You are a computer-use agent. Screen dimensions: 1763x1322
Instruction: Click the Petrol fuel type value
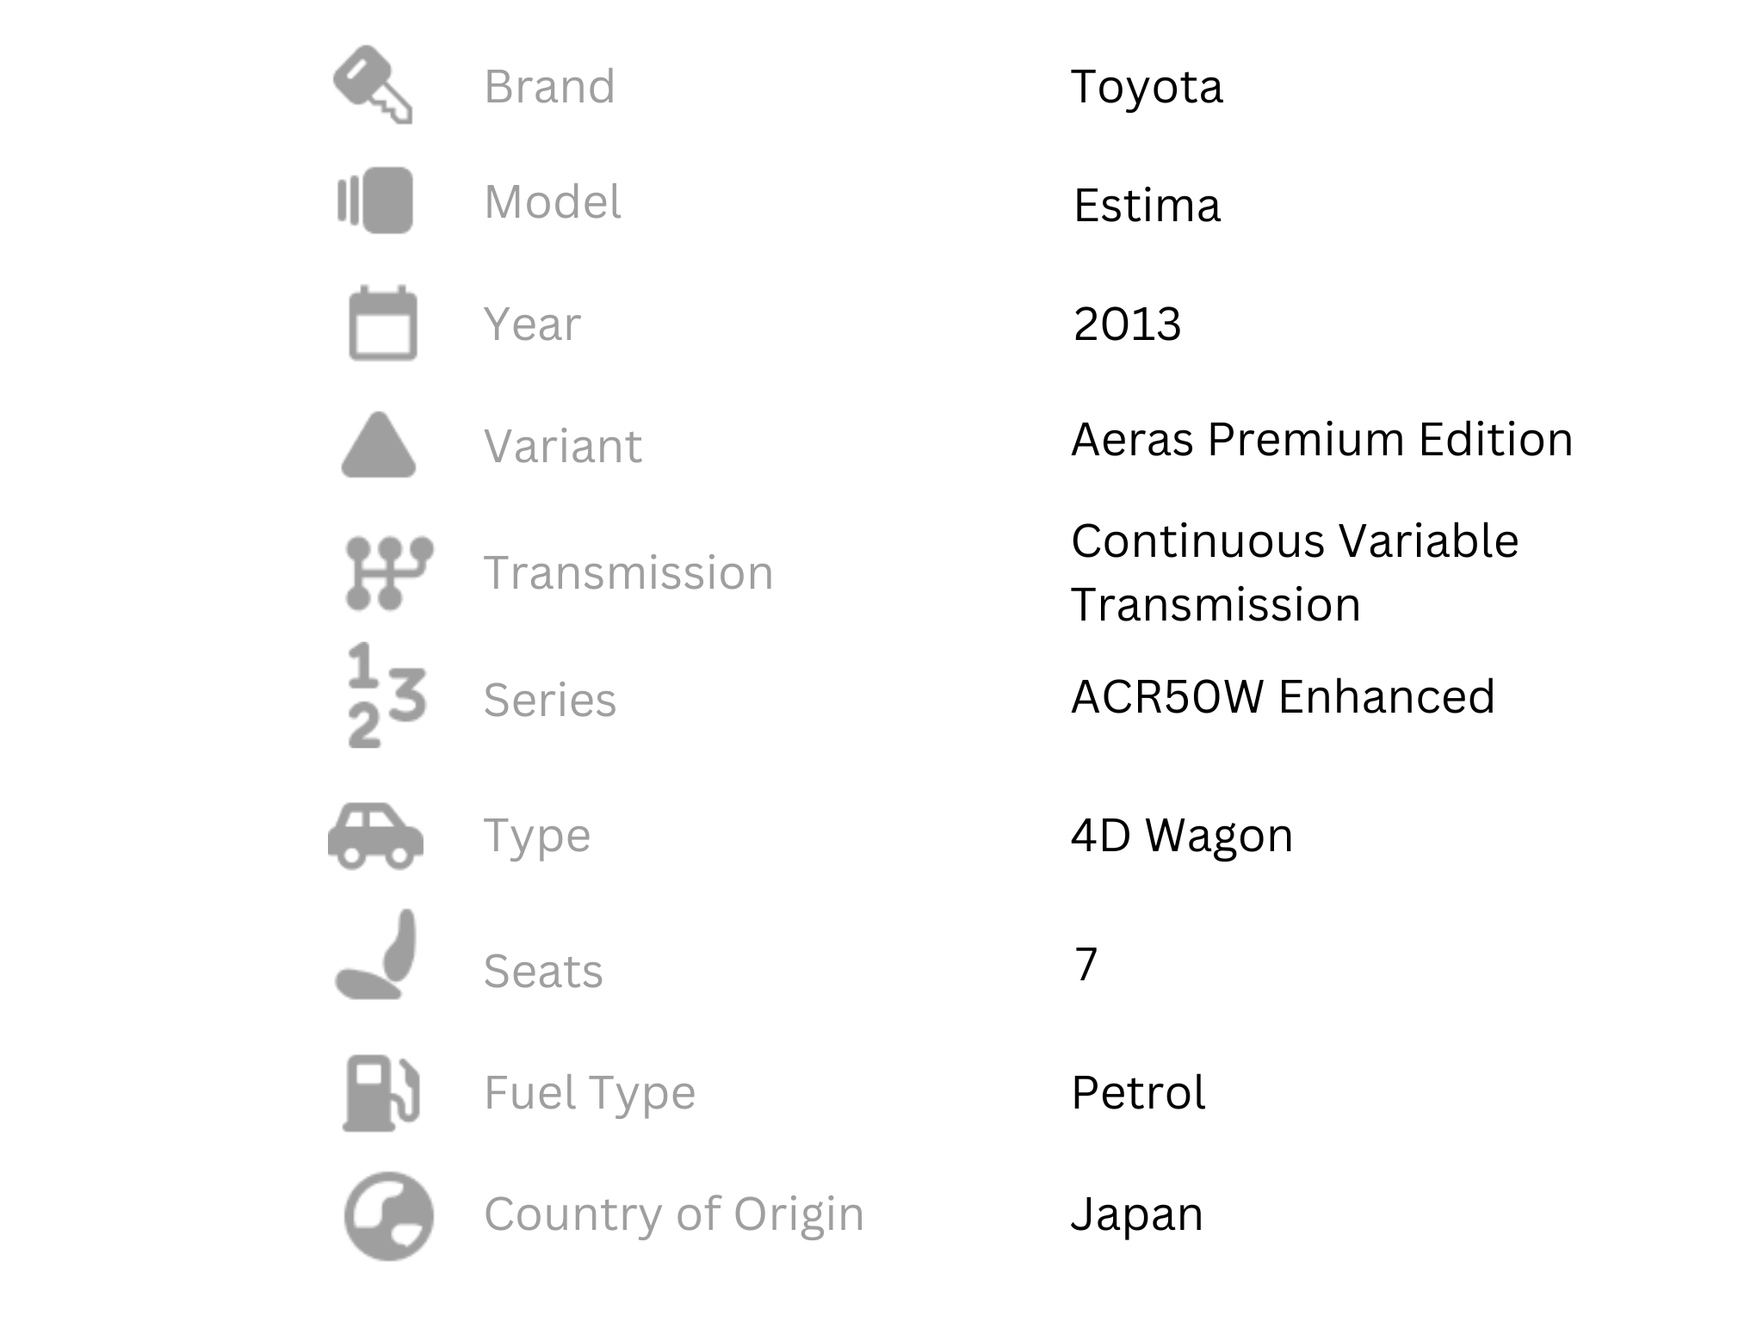click(1138, 1093)
